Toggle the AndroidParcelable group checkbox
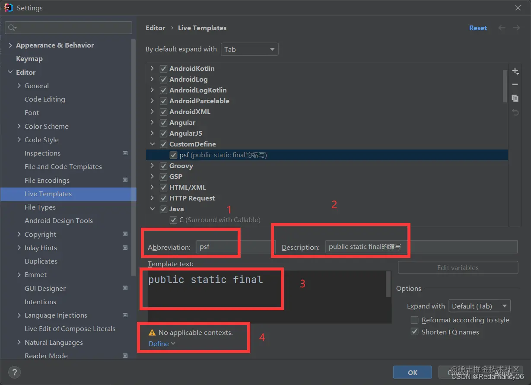531x385 pixels. [163, 101]
